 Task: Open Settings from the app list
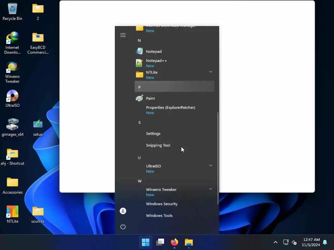coord(175,133)
